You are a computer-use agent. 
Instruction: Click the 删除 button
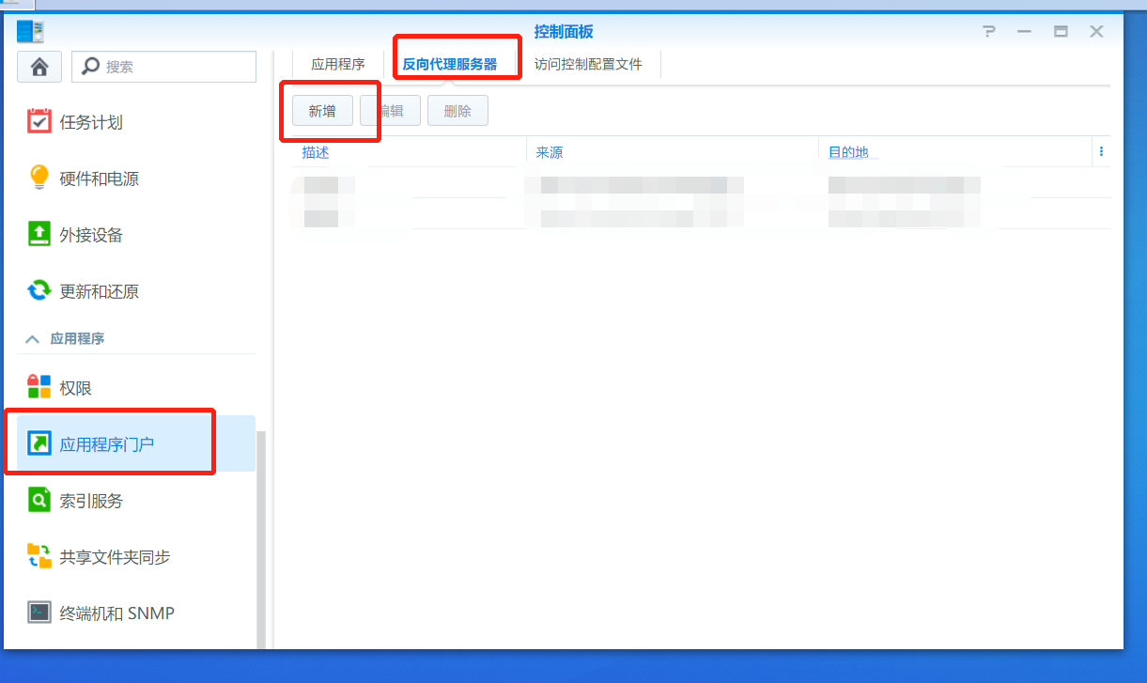pos(457,111)
